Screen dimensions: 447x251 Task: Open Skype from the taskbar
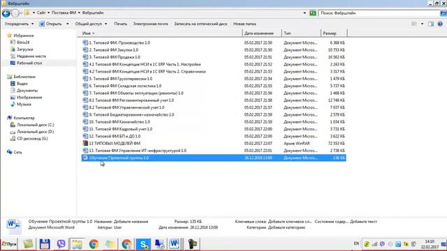[x=143, y=244]
